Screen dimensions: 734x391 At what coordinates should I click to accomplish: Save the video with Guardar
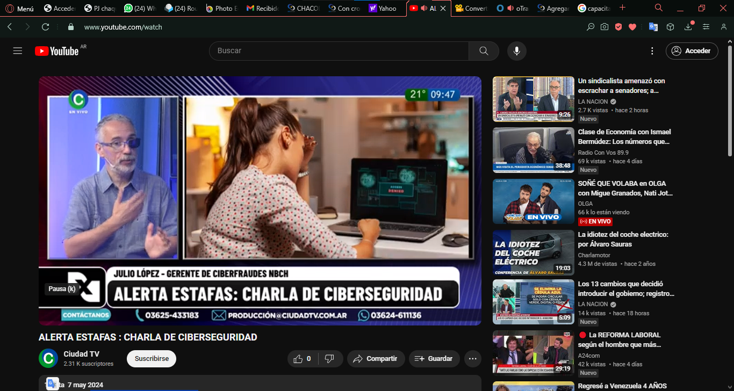433,359
